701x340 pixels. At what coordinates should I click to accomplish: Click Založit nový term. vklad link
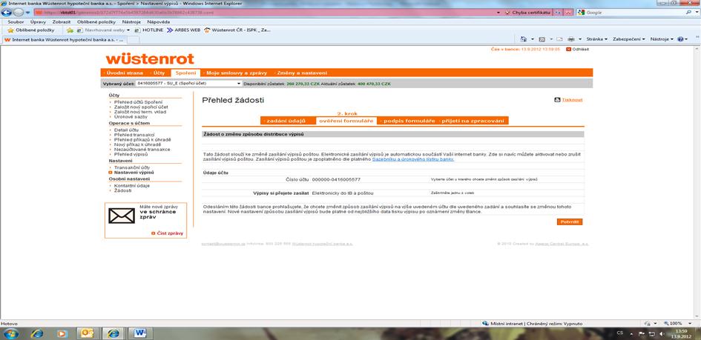pos(140,112)
